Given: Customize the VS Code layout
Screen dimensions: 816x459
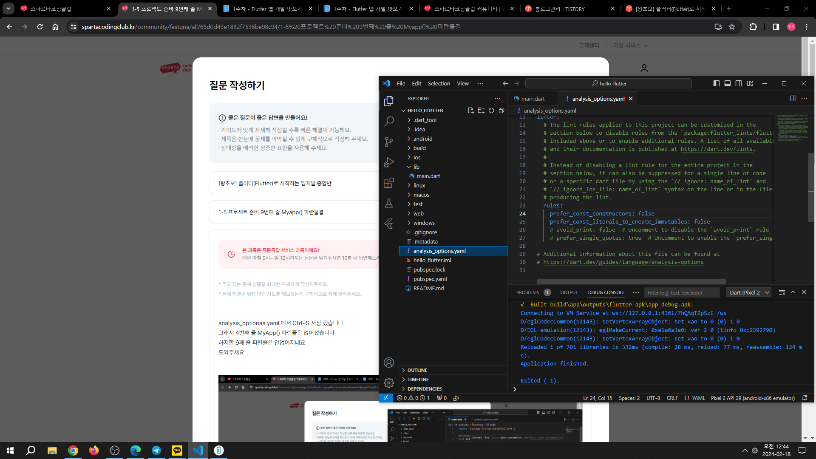Looking at the screenshot, I should click(x=750, y=84).
